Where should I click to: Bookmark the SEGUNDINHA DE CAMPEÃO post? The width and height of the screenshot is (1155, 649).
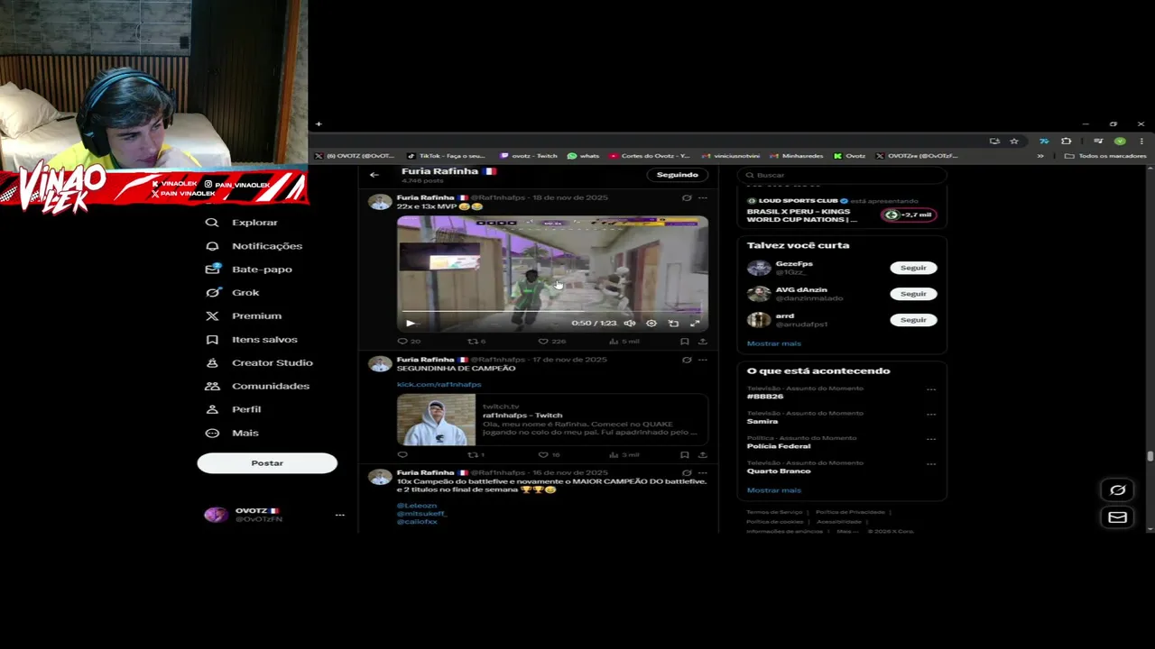685,455
